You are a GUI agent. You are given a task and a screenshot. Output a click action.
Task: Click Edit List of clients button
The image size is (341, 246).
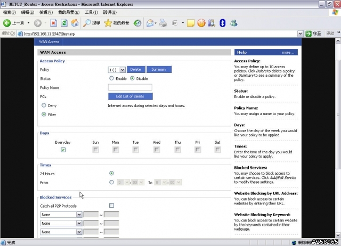click(130, 96)
